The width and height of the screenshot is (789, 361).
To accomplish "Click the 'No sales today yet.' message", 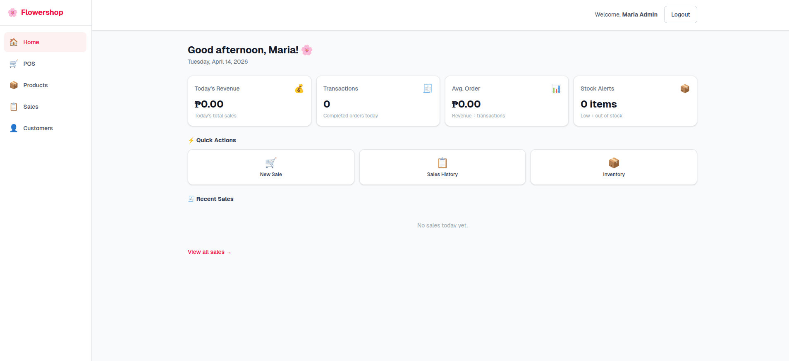I will pos(442,225).
